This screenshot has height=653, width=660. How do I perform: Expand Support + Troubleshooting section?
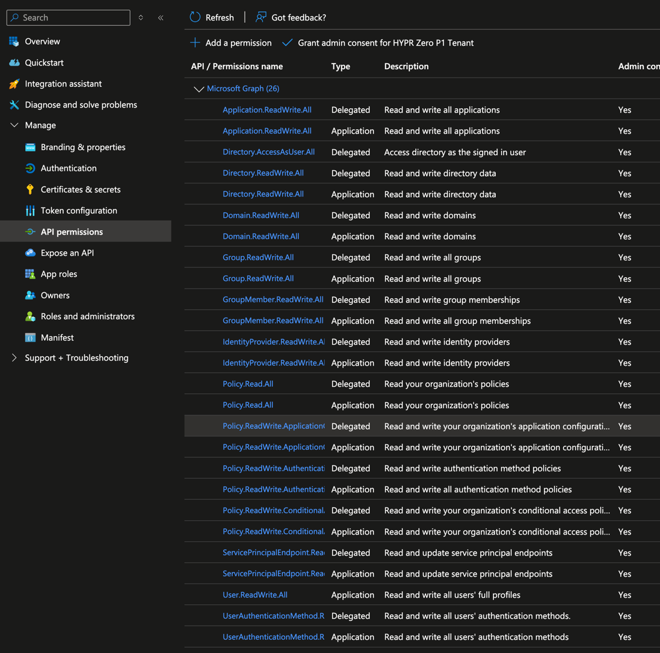tap(14, 358)
